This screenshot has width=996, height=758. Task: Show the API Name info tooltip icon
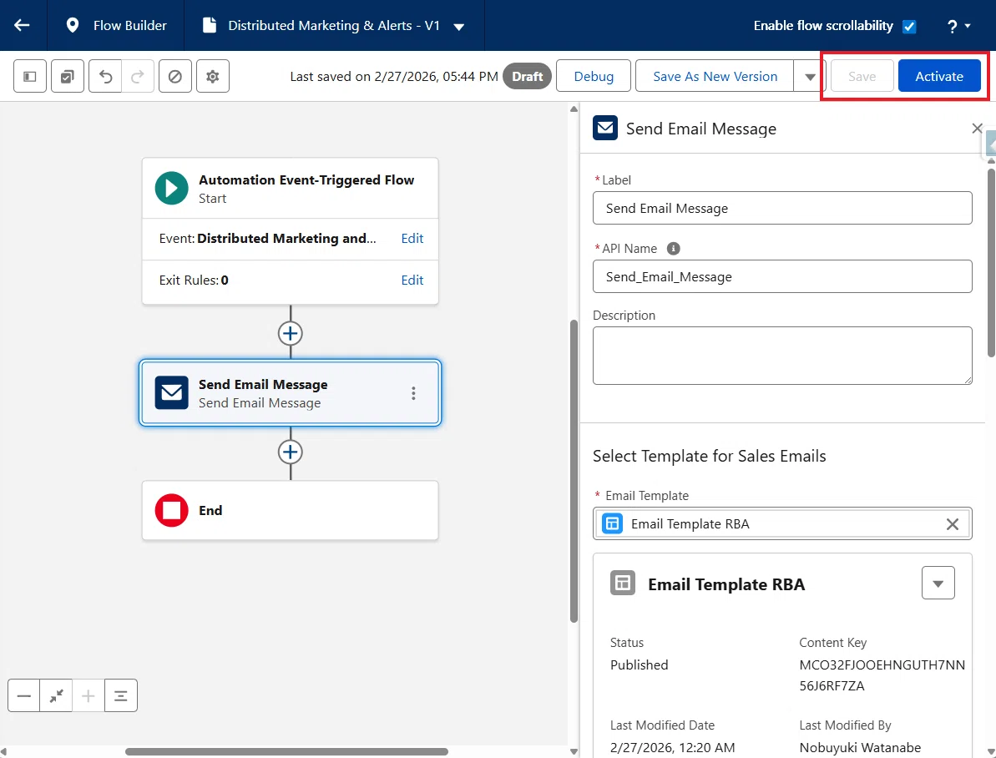[673, 249]
